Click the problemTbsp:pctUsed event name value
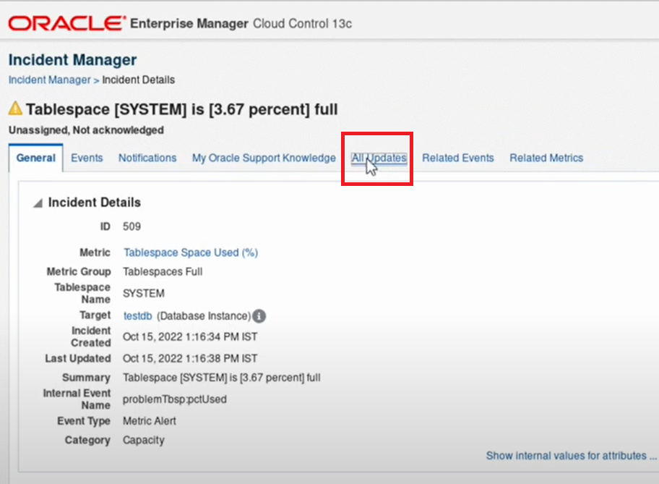659x484 pixels. pos(174,399)
